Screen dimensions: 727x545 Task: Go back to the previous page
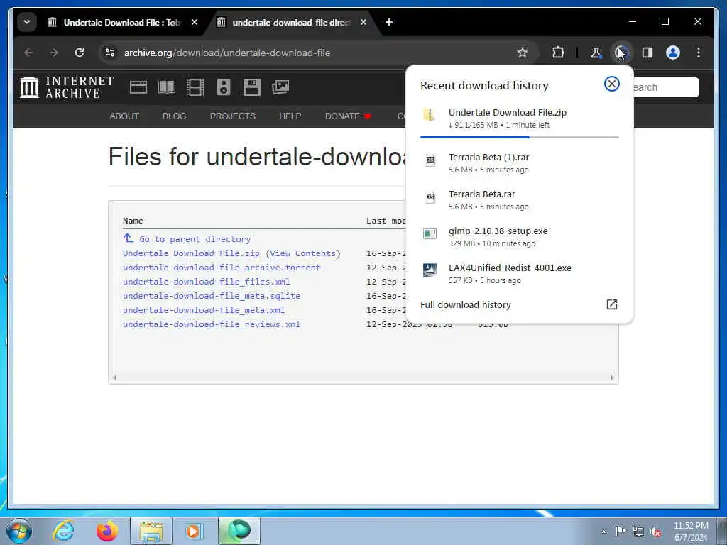(28, 53)
